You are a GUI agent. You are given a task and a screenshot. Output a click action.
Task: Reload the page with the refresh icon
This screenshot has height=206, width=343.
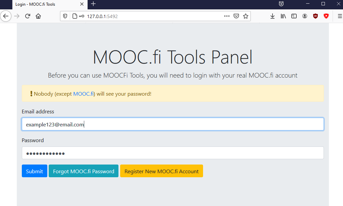click(28, 16)
